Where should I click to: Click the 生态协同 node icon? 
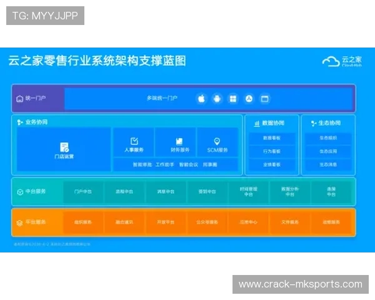point(314,124)
